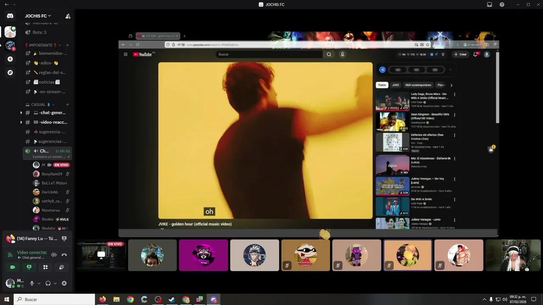Add channel in IMPORTANTE category plus icon
This screenshot has height=305, width=543.
coord(67,45)
